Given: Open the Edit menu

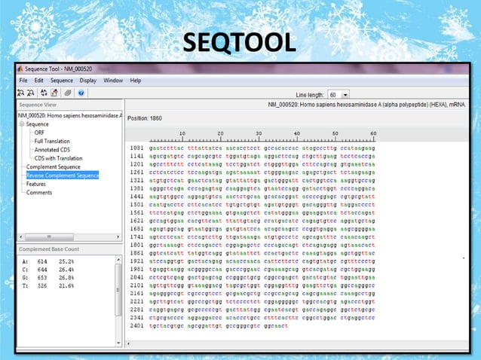Looking at the screenshot, I should click(x=38, y=81).
